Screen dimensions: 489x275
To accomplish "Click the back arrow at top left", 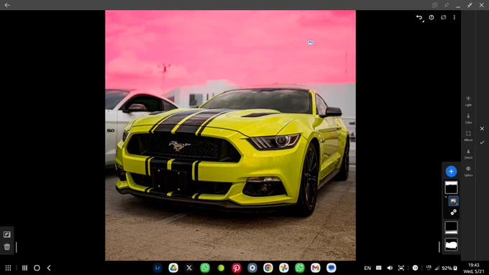I will pyautogui.click(x=7, y=5).
